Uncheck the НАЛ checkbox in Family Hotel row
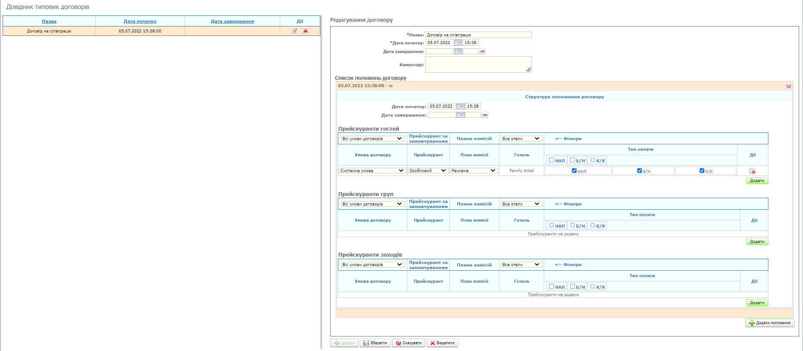The height and width of the screenshot is (351, 803). [574, 170]
